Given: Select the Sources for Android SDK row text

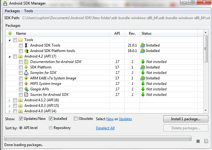Looking at the screenshot, I should [49, 95].
